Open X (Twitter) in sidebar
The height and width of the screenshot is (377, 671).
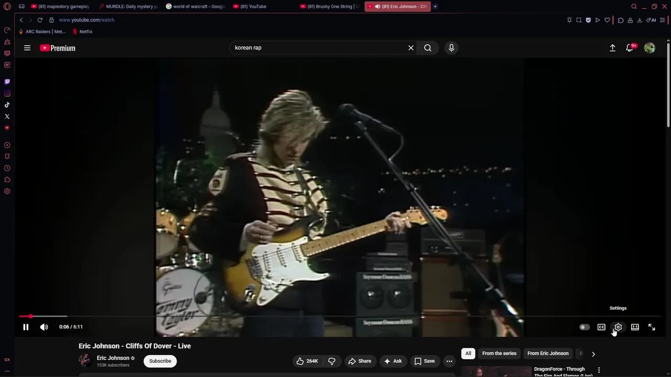pyautogui.click(x=7, y=116)
